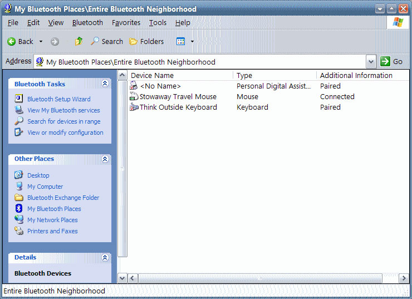Click the horizontal scroll left arrow
This screenshot has height=299, width=412.
(x=132, y=278)
